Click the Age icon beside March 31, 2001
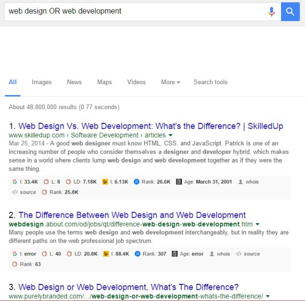Viewport: 305px width, 301px height. 179,182
